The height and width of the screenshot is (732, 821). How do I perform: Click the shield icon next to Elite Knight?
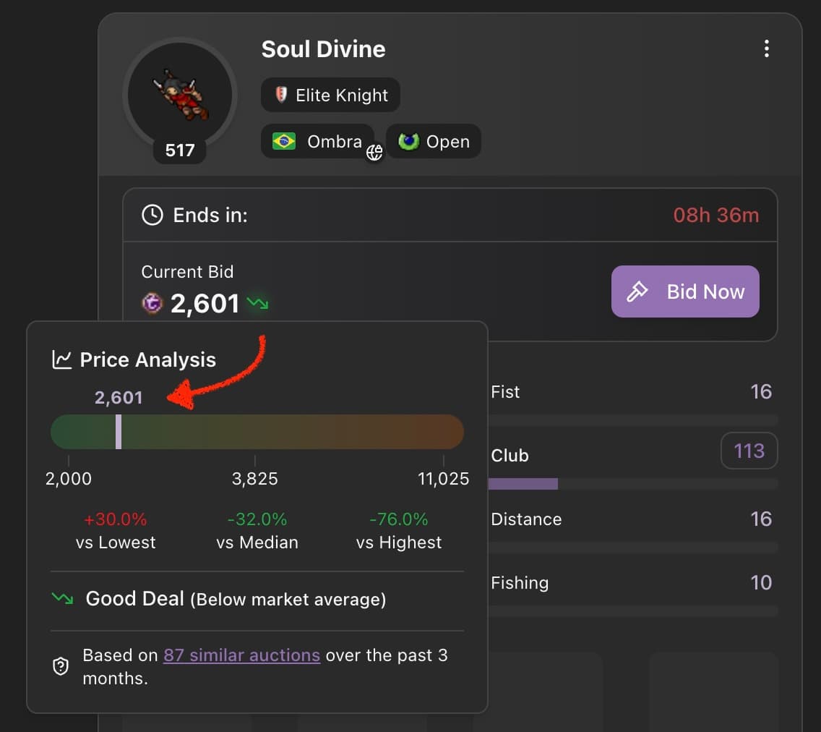point(281,95)
